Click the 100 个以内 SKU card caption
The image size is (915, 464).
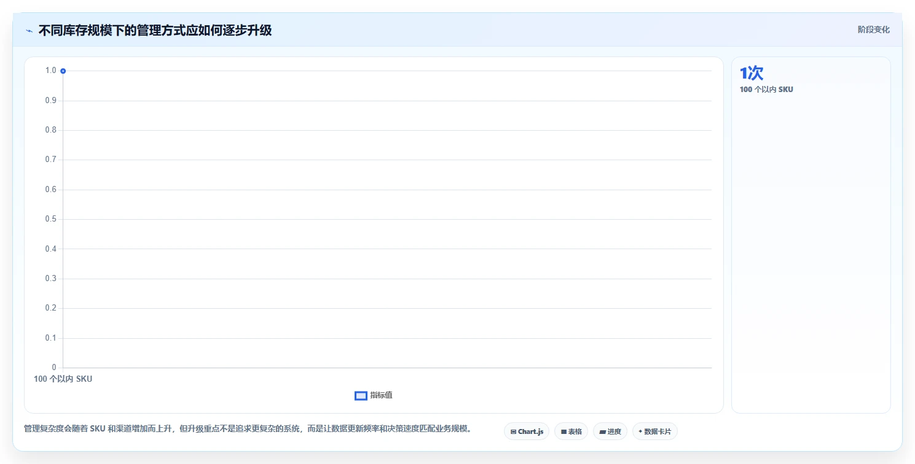click(766, 90)
